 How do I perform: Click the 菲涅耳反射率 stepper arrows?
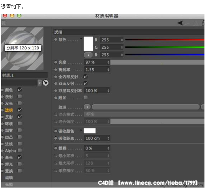(x=108, y=91)
